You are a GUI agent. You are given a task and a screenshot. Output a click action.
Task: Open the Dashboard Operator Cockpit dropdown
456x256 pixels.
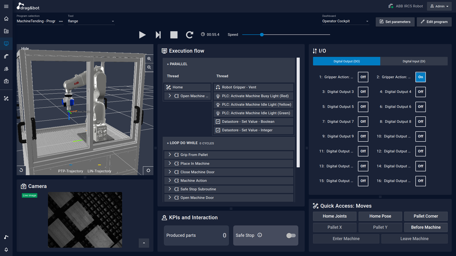[x=345, y=21]
